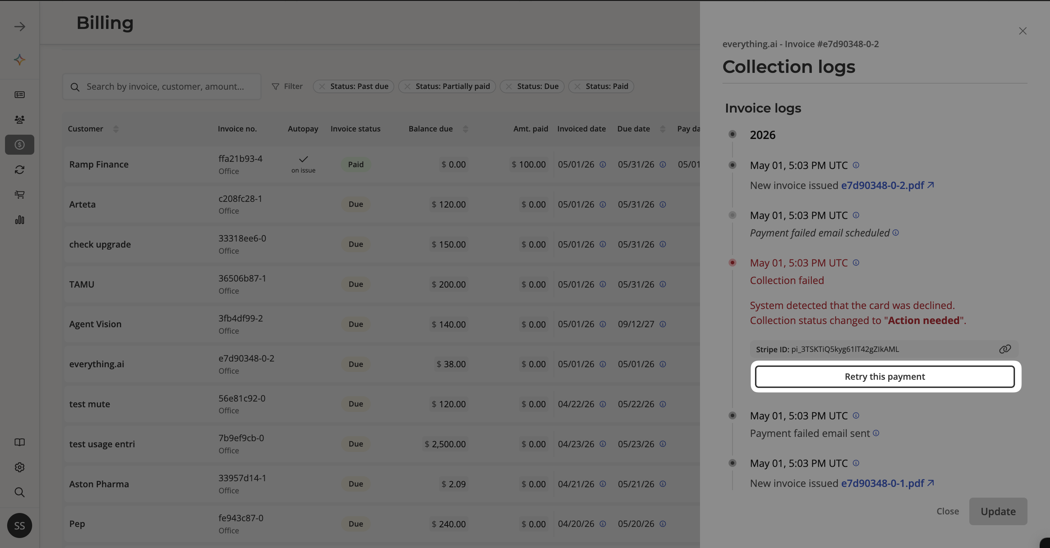Click info icon by Pep invoiced date

pyautogui.click(x=603, y=524)
